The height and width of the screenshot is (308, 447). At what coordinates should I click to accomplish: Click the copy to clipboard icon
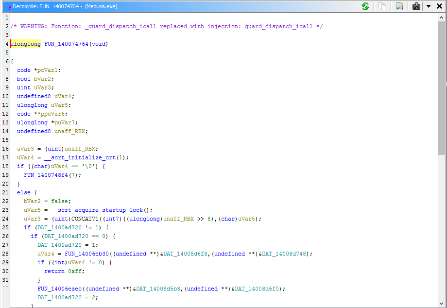point(382,6)
